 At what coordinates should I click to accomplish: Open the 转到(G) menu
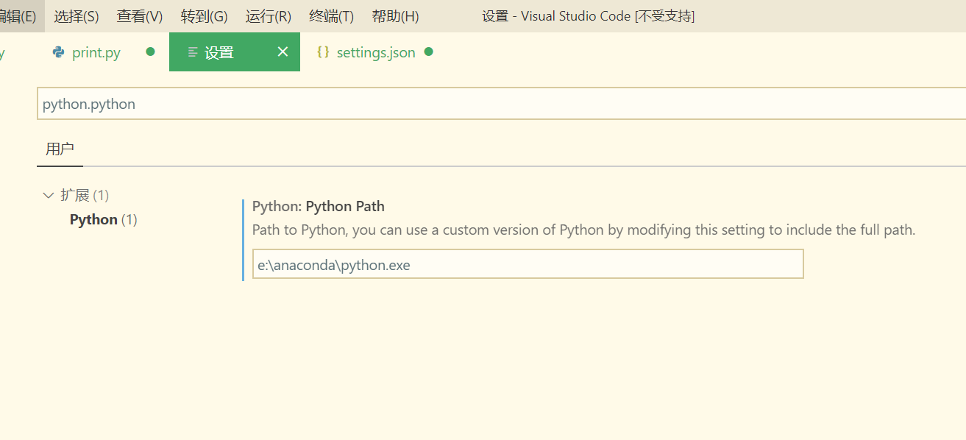pyautogui.click(x=203, y=15)
